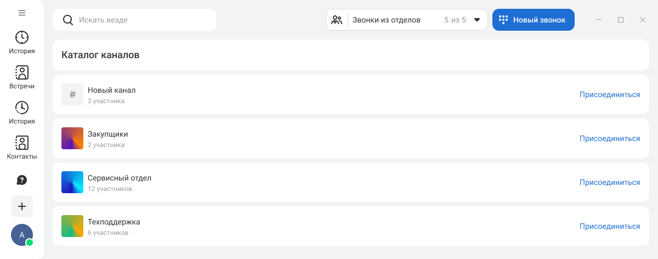Open Контакты from the sidebar
Image resolution: width=658 pixels, height=259 pixels.
point(22,148)
